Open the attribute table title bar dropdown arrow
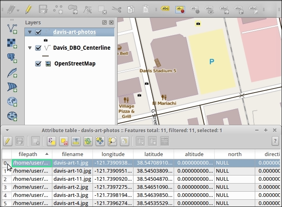282x207 pixels. coord(7,131)
